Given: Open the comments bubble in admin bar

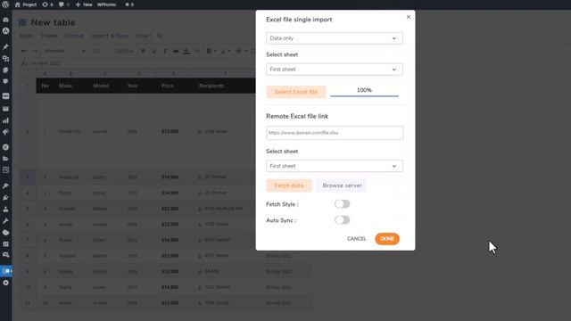Looking at the screenshot, I should [63, 4].
